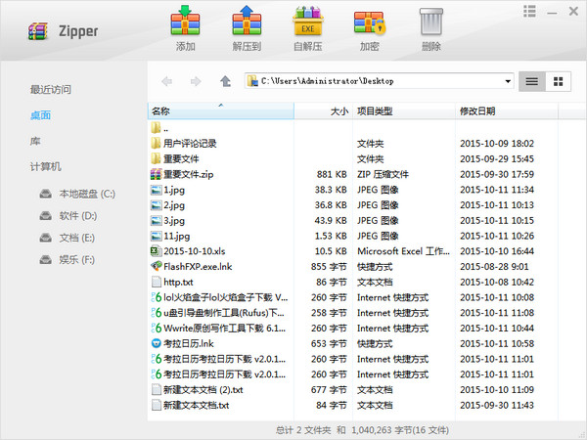Select the 2015-10-10.xls file
This screenshot has width=587, height=440.
pos(195,251)
